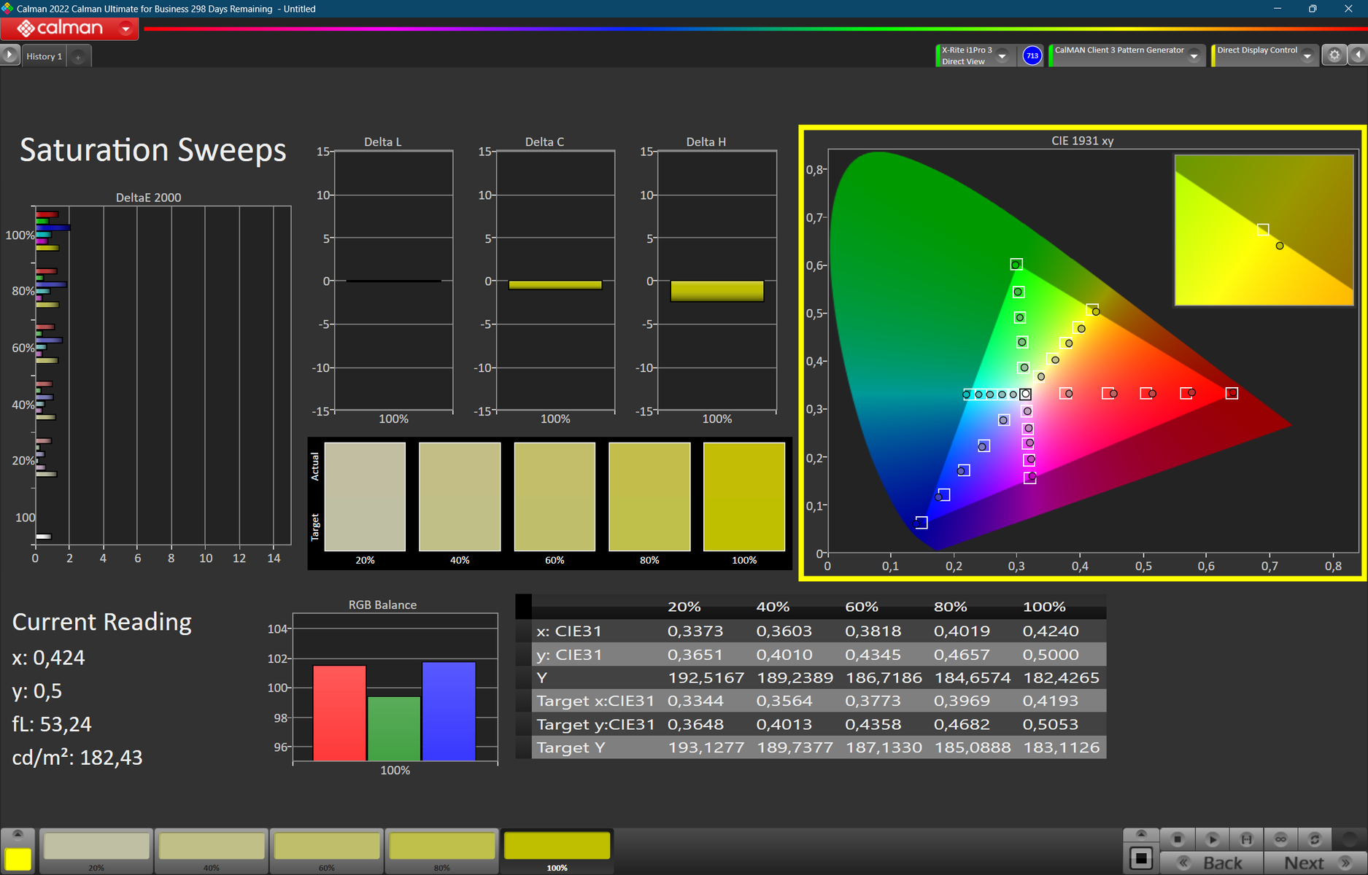Open the X-Rite i1Pro 3 meter dropdown

click(x=1002, y=56)
